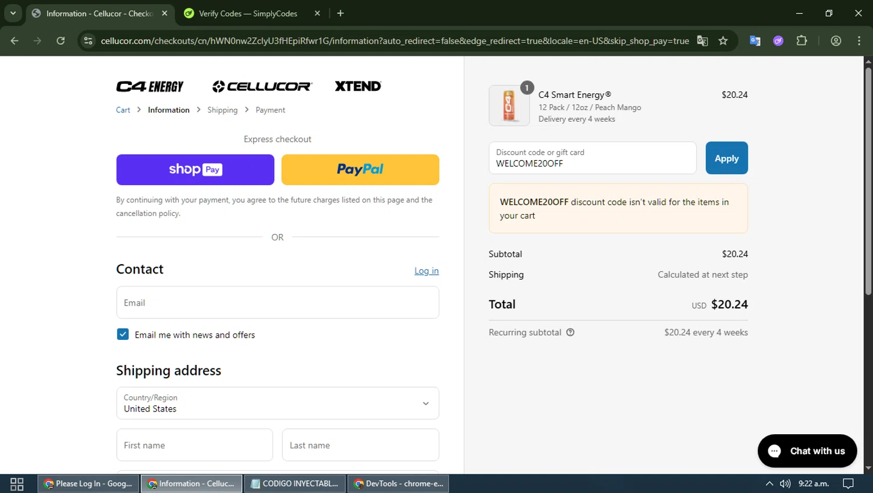Open the Extensions puzzle icon
This screenshot has height=493, width=873.
802,41
